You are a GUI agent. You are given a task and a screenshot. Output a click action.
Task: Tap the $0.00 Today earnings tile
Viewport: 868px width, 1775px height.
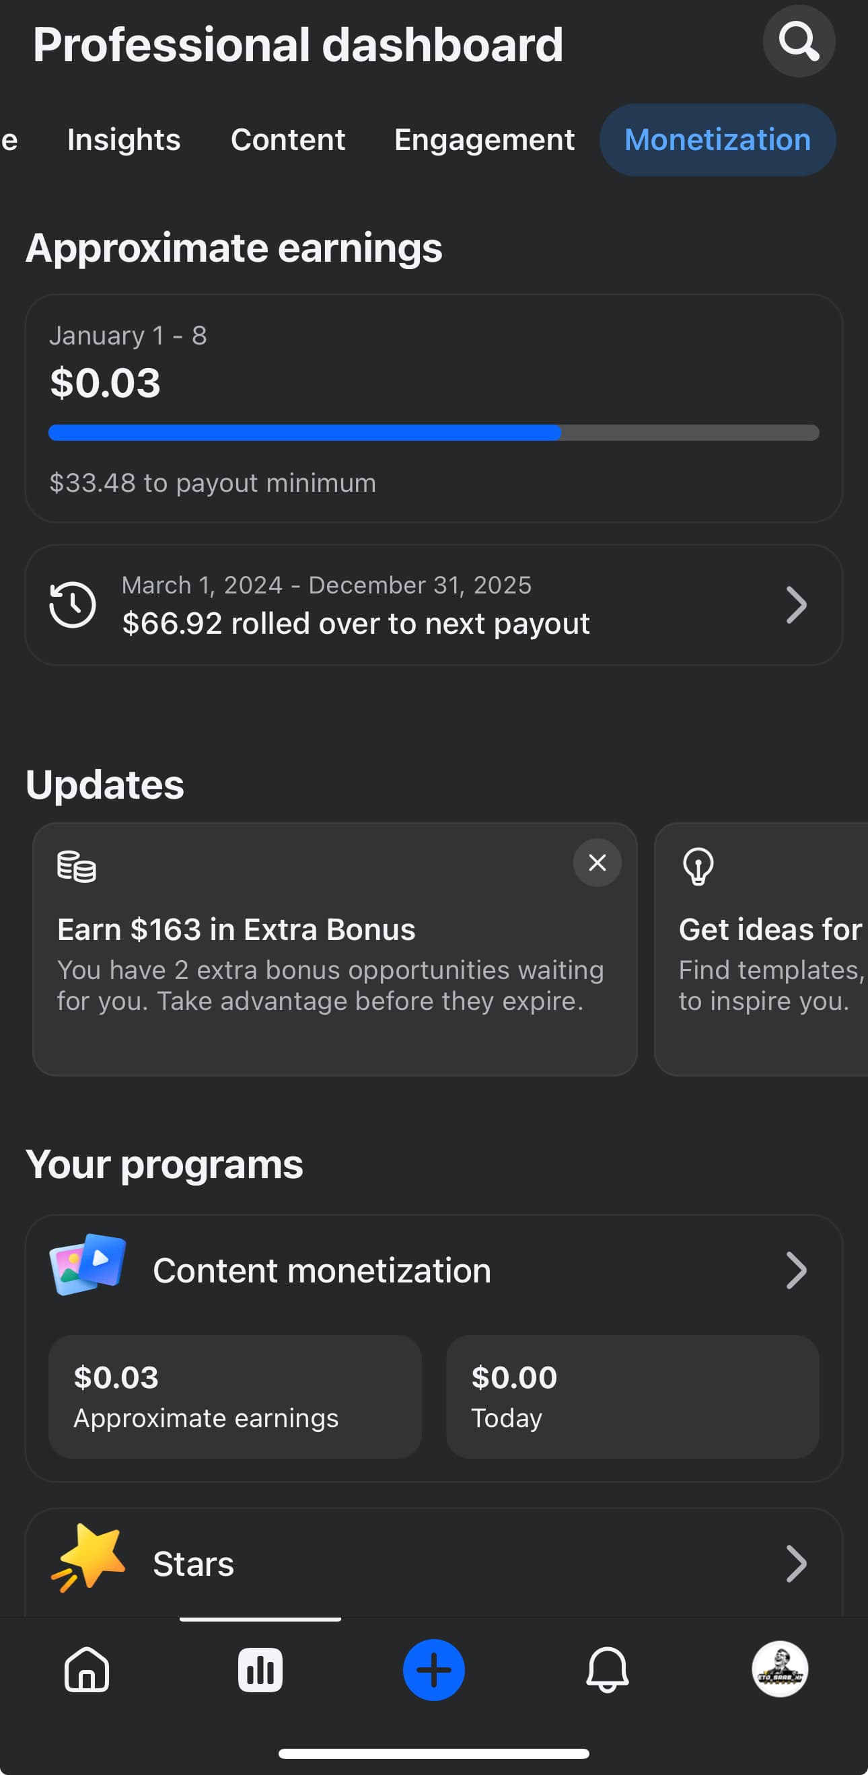click(x=632, y=1396)
